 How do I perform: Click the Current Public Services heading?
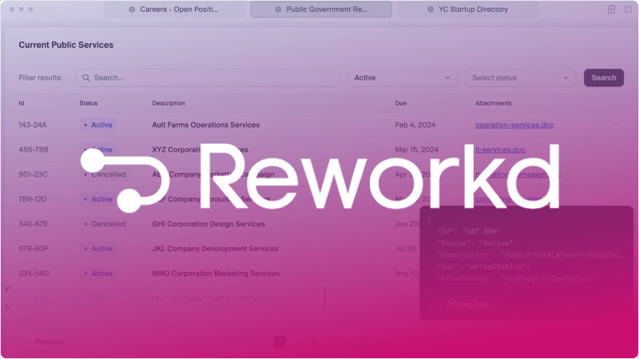click(66, 45)
